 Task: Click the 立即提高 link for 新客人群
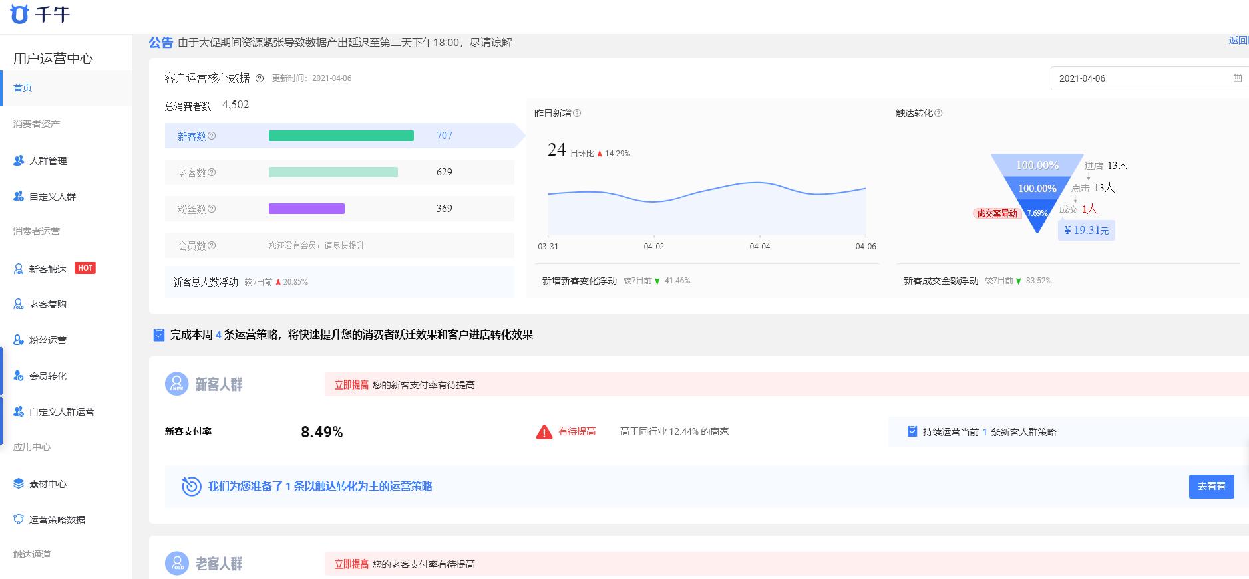pyautogui.click(x=351, y=385)
